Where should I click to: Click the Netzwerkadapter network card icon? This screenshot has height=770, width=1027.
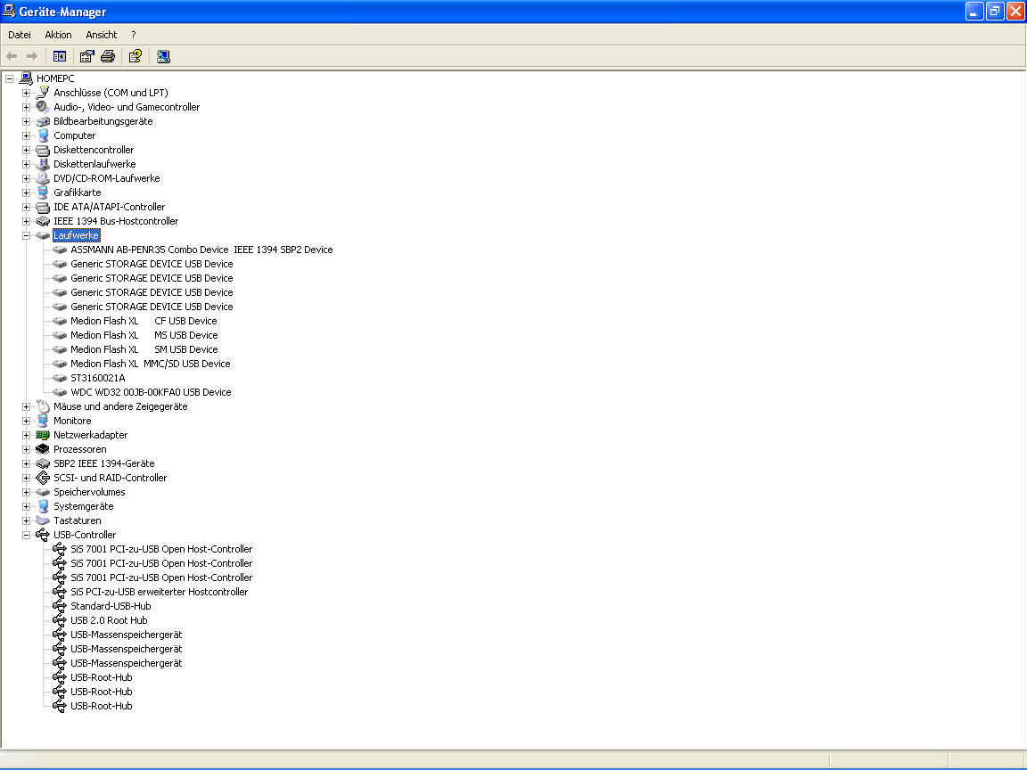[43, 435]
